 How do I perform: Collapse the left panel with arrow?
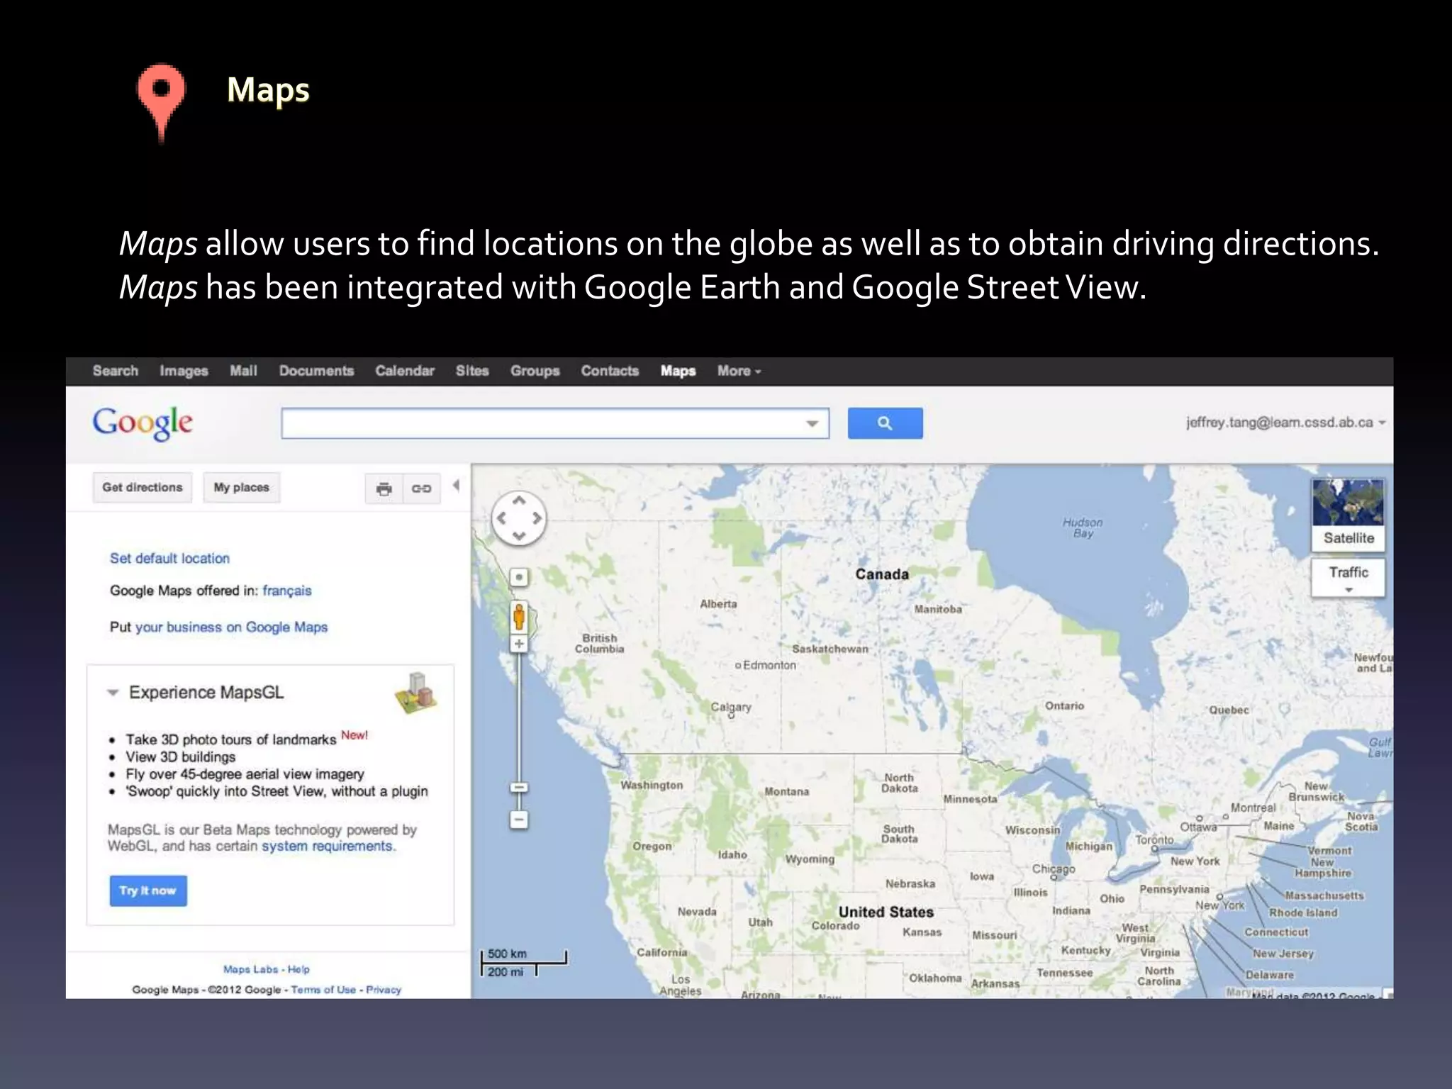457,486
